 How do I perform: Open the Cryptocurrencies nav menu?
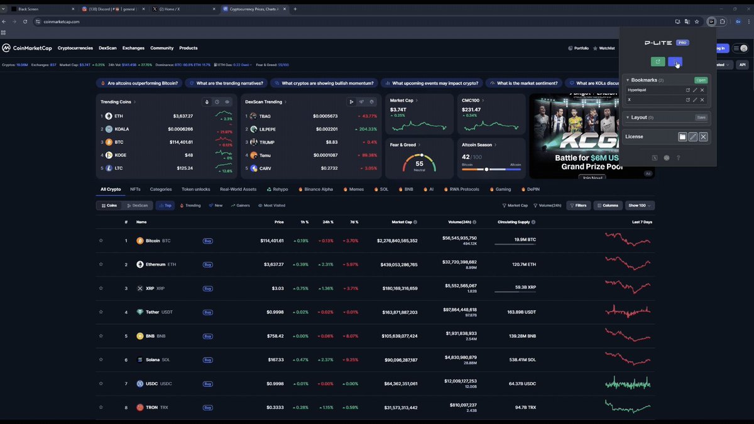coord(75,48)
